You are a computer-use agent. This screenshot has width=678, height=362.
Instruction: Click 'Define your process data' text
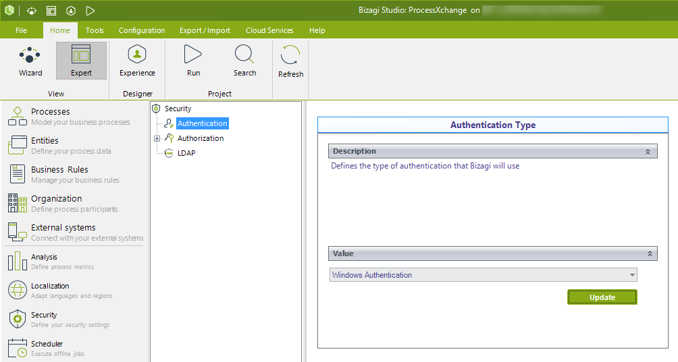pos(71,151)
